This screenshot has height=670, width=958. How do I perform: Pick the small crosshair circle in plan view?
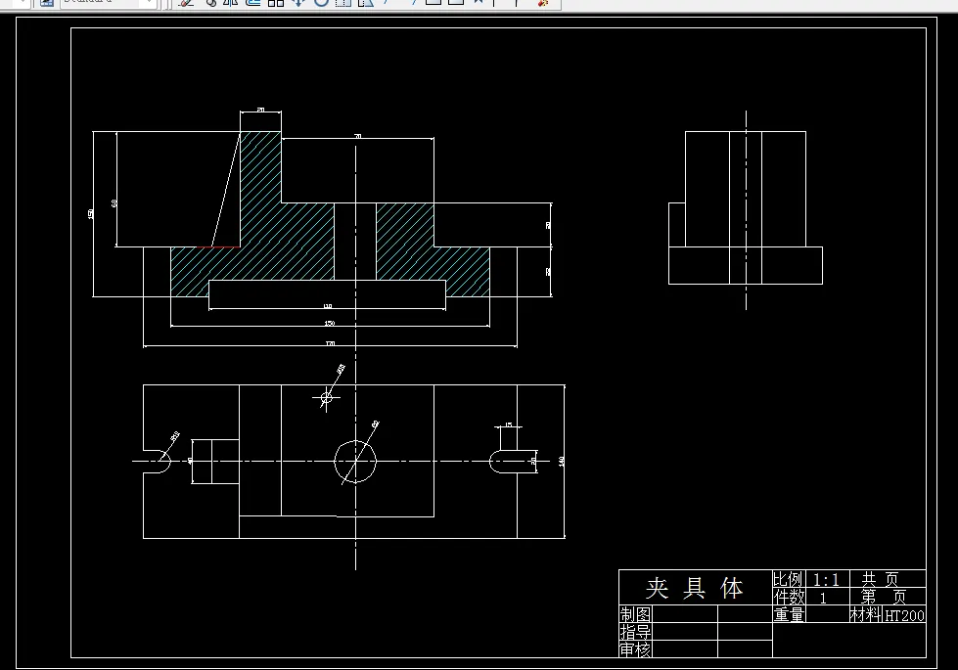[x=326, y=398]
